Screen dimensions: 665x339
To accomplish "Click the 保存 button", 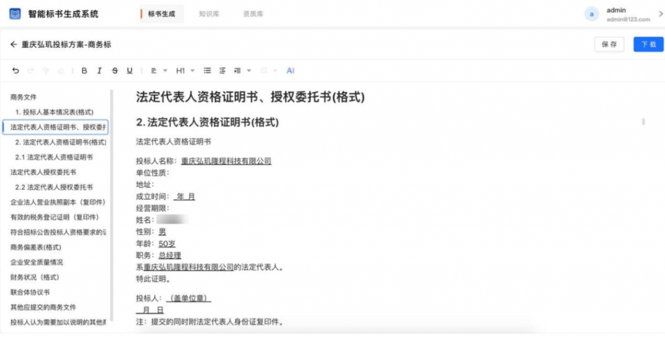I will pos(609,44).
